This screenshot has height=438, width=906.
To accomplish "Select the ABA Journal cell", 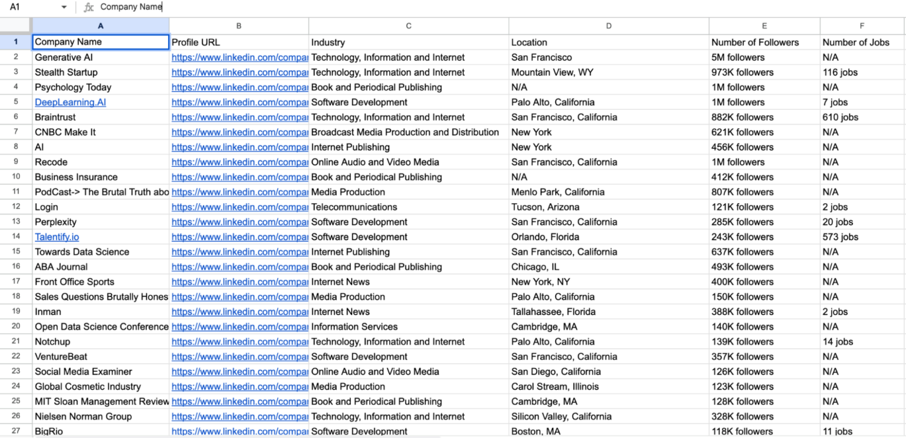I will pos(101,267).
